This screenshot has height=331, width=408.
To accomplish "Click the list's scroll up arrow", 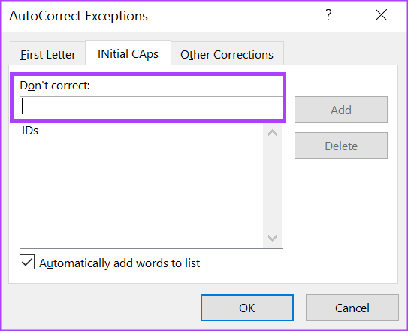I will point(273,133).
